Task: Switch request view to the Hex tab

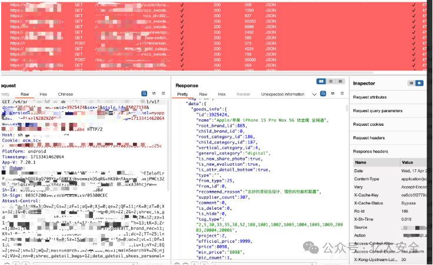Action: point(43,94)
